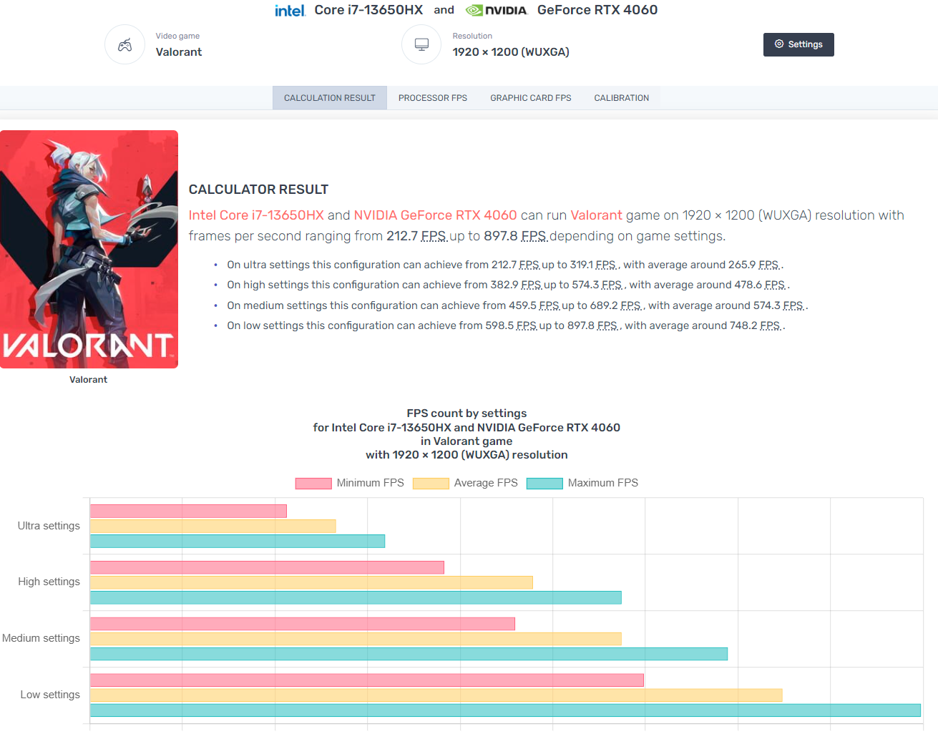Open the Settings button
938x734 pixels.
coord(798,44)
